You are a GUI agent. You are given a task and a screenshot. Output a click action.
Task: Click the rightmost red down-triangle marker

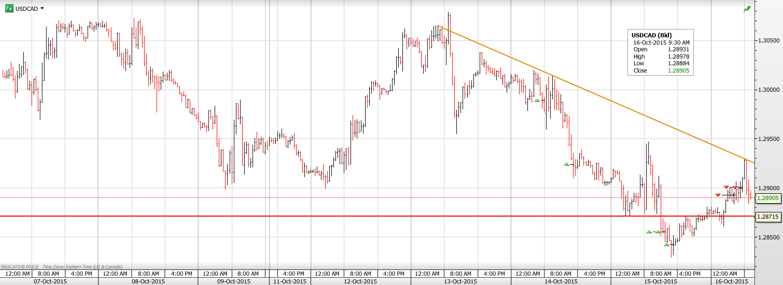(x=735, y=187)
